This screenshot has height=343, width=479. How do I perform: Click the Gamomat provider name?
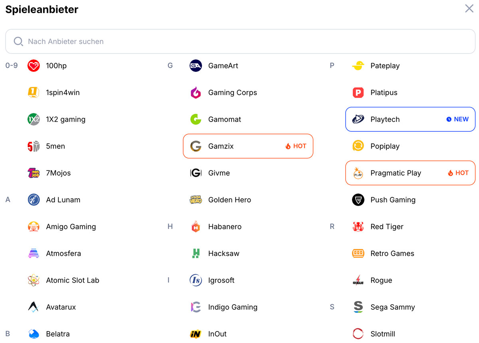[x=225, y=119]
